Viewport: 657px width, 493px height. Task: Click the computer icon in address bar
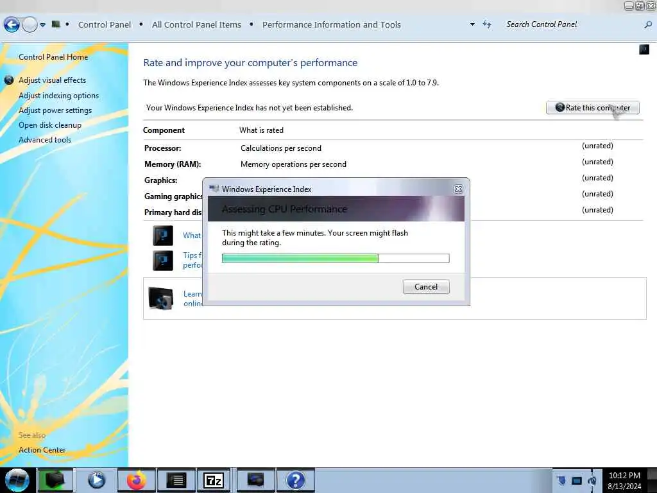coord(56,24)
